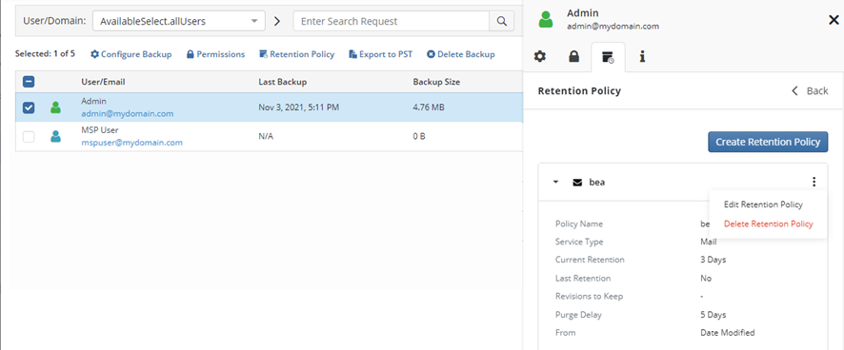Click the MSP User avatar icon

coord(55,137)
